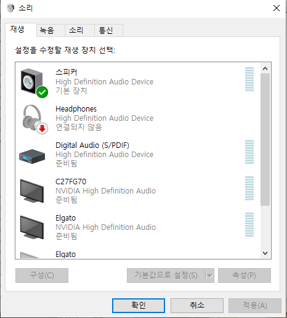287x318 pixels.
Task: Click the scroll up arrow in device list
Action: click(265, 68)
